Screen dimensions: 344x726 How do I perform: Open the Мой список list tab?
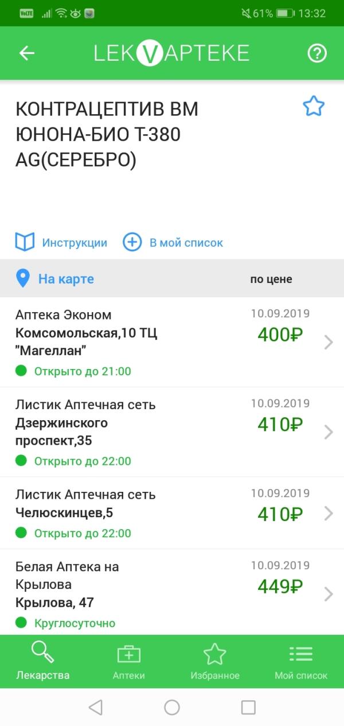(301, 661)
